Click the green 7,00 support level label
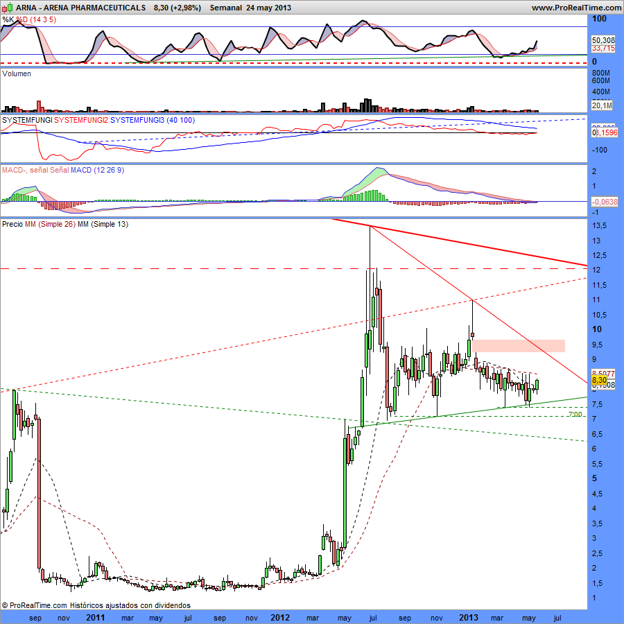 point(575,415)
